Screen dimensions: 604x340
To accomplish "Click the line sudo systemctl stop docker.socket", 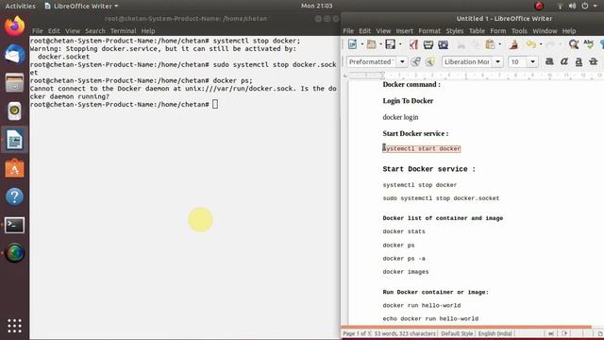I will [441, 198].
